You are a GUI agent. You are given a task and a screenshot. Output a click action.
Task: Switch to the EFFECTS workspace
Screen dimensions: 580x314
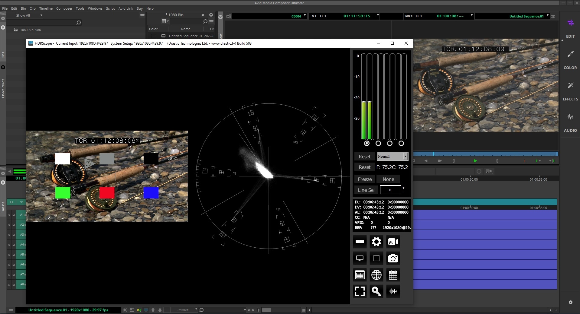[x=570, y=91]
